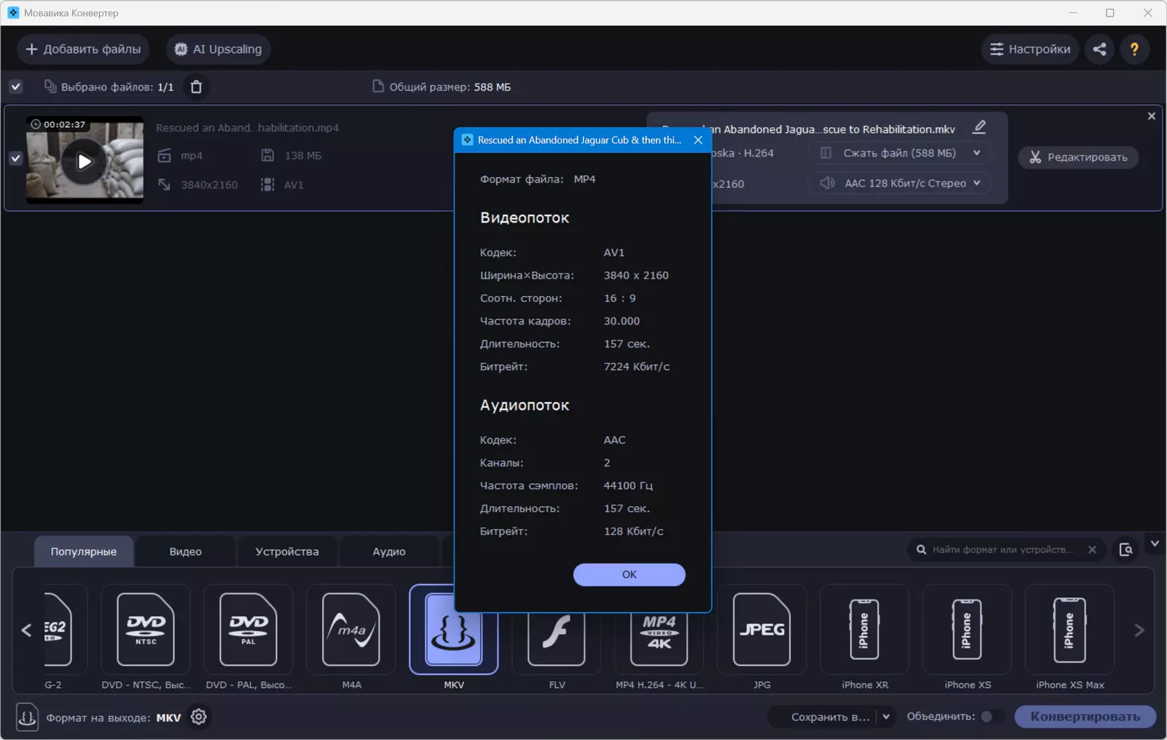1167x740 pixels.
Task: Expand the Сохранить в... dropdown arrow
Action: coord(886,717)
